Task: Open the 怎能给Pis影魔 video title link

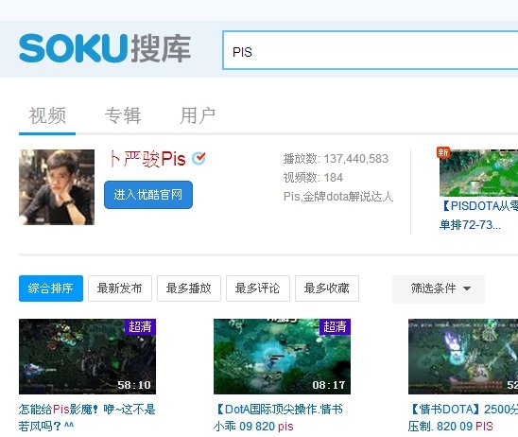Action: (x=87, y=418)
